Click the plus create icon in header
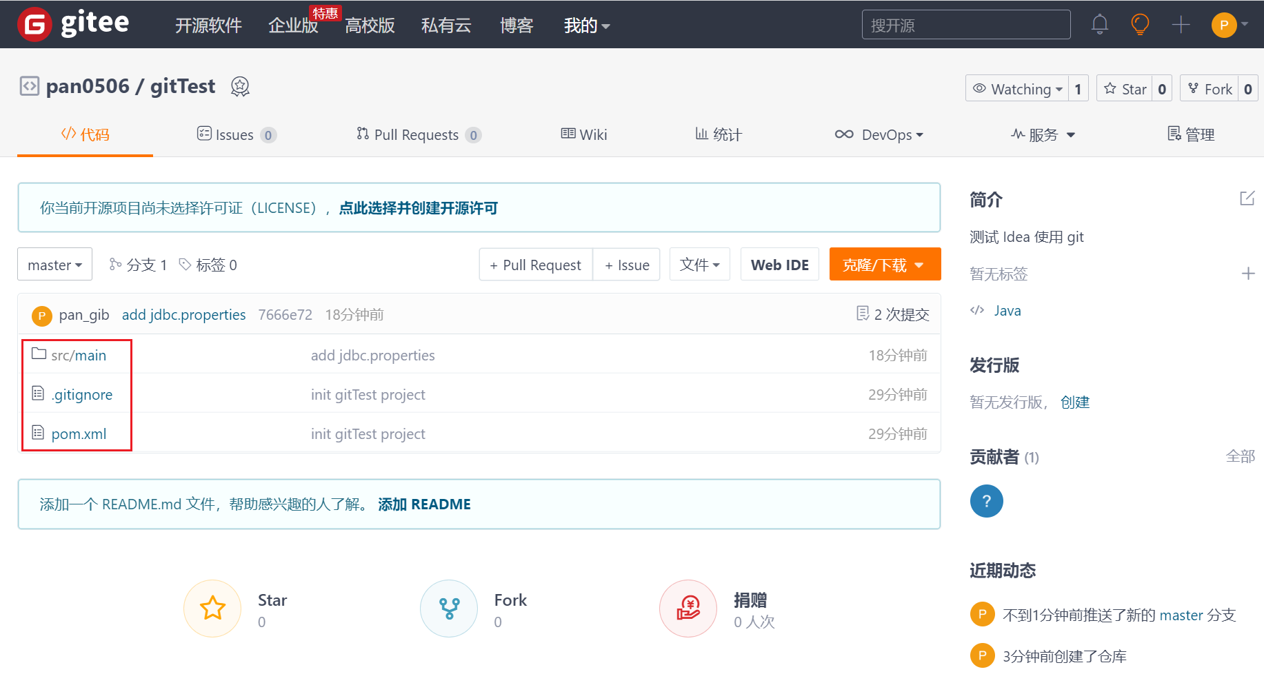This screenshot has width=1264, height=674. pos(1181,25)
